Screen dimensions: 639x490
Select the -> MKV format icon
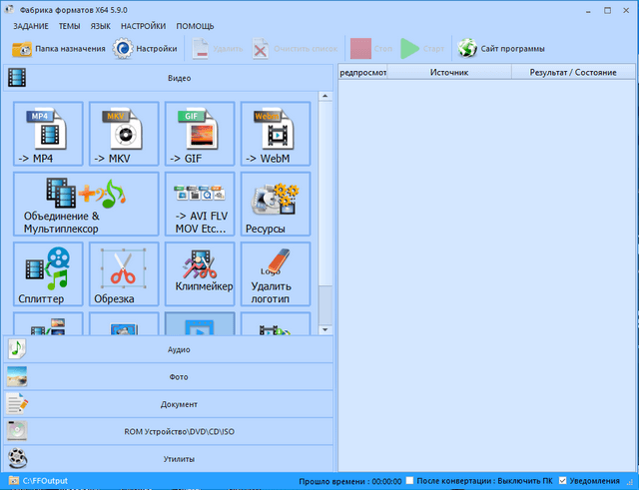(123, 134)
